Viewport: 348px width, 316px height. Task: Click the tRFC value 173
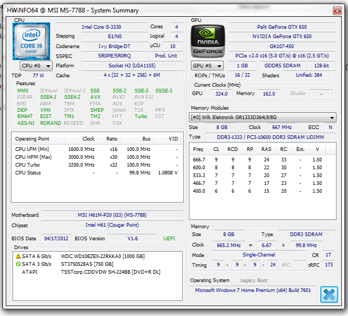point(329,265)
